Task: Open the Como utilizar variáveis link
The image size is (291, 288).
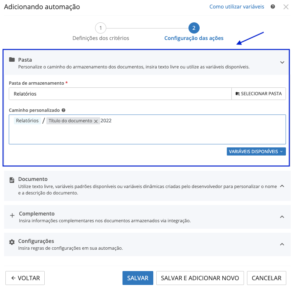Action: (237, 7)
